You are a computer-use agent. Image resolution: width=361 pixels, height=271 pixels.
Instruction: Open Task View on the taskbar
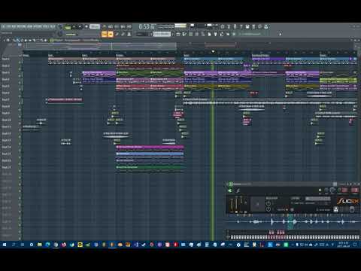(x=23, y=245)
